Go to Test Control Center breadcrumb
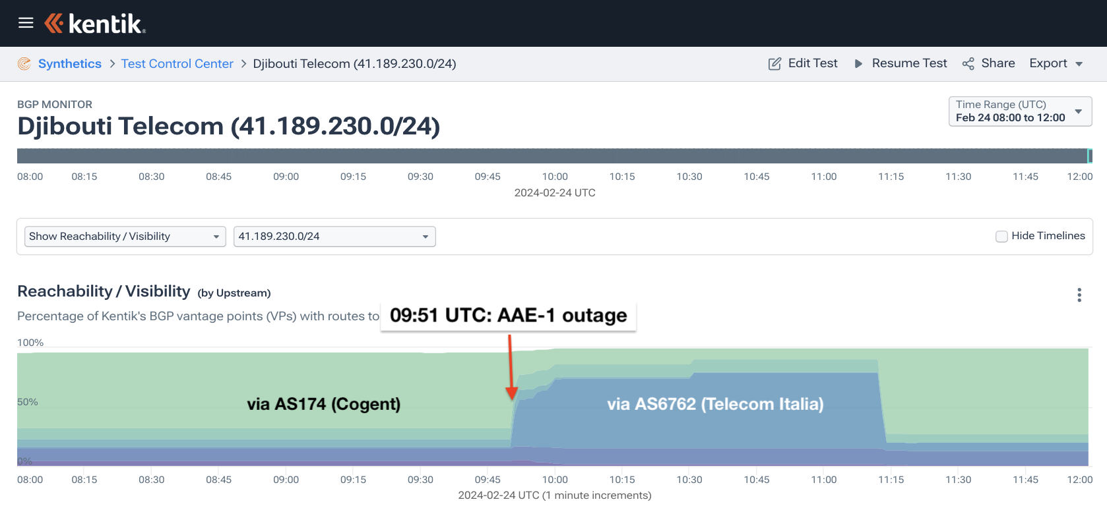The width and height of the screenshot is (1107, 512). [x=177, y=64]
